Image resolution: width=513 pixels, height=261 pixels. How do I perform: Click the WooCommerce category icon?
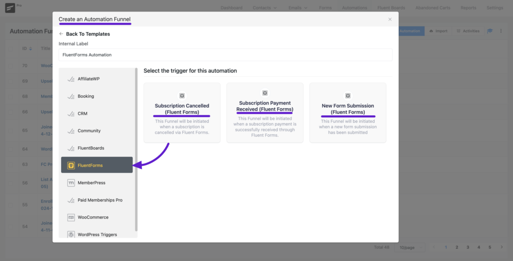tap(71, 217)
